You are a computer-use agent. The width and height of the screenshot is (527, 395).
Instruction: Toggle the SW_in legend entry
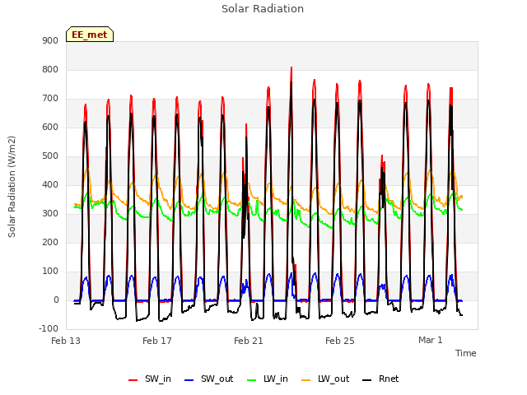tap(150, 379)
